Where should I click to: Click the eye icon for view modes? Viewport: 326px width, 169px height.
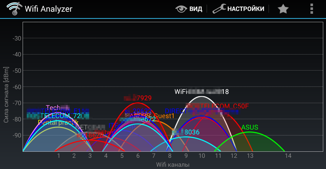[x=181, y=9]
